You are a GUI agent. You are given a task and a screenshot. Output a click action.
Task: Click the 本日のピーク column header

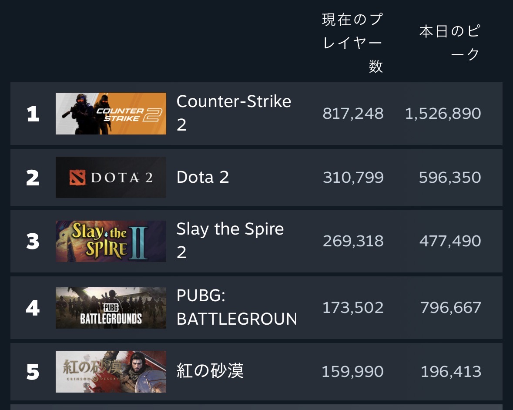coord(449,43)
